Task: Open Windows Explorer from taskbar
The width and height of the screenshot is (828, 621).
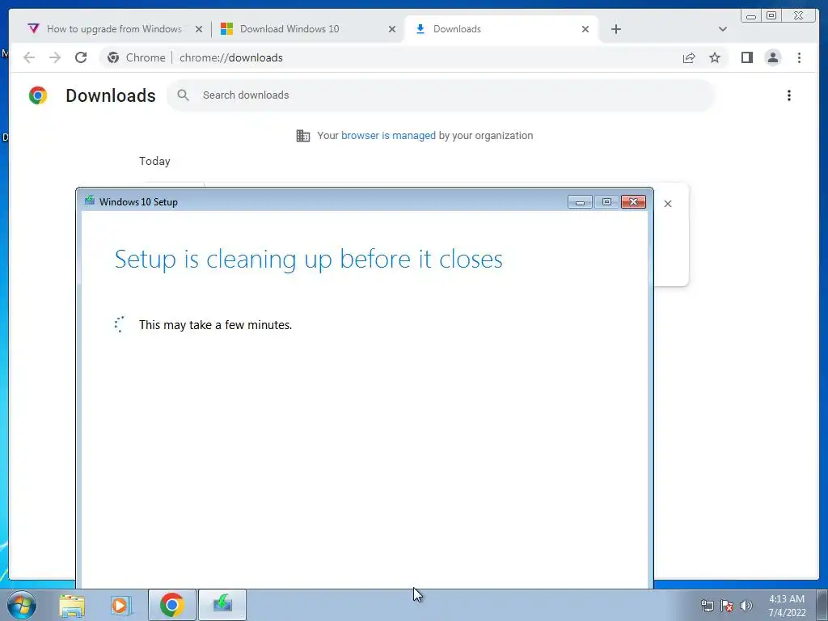Action: tap(72, 605)
